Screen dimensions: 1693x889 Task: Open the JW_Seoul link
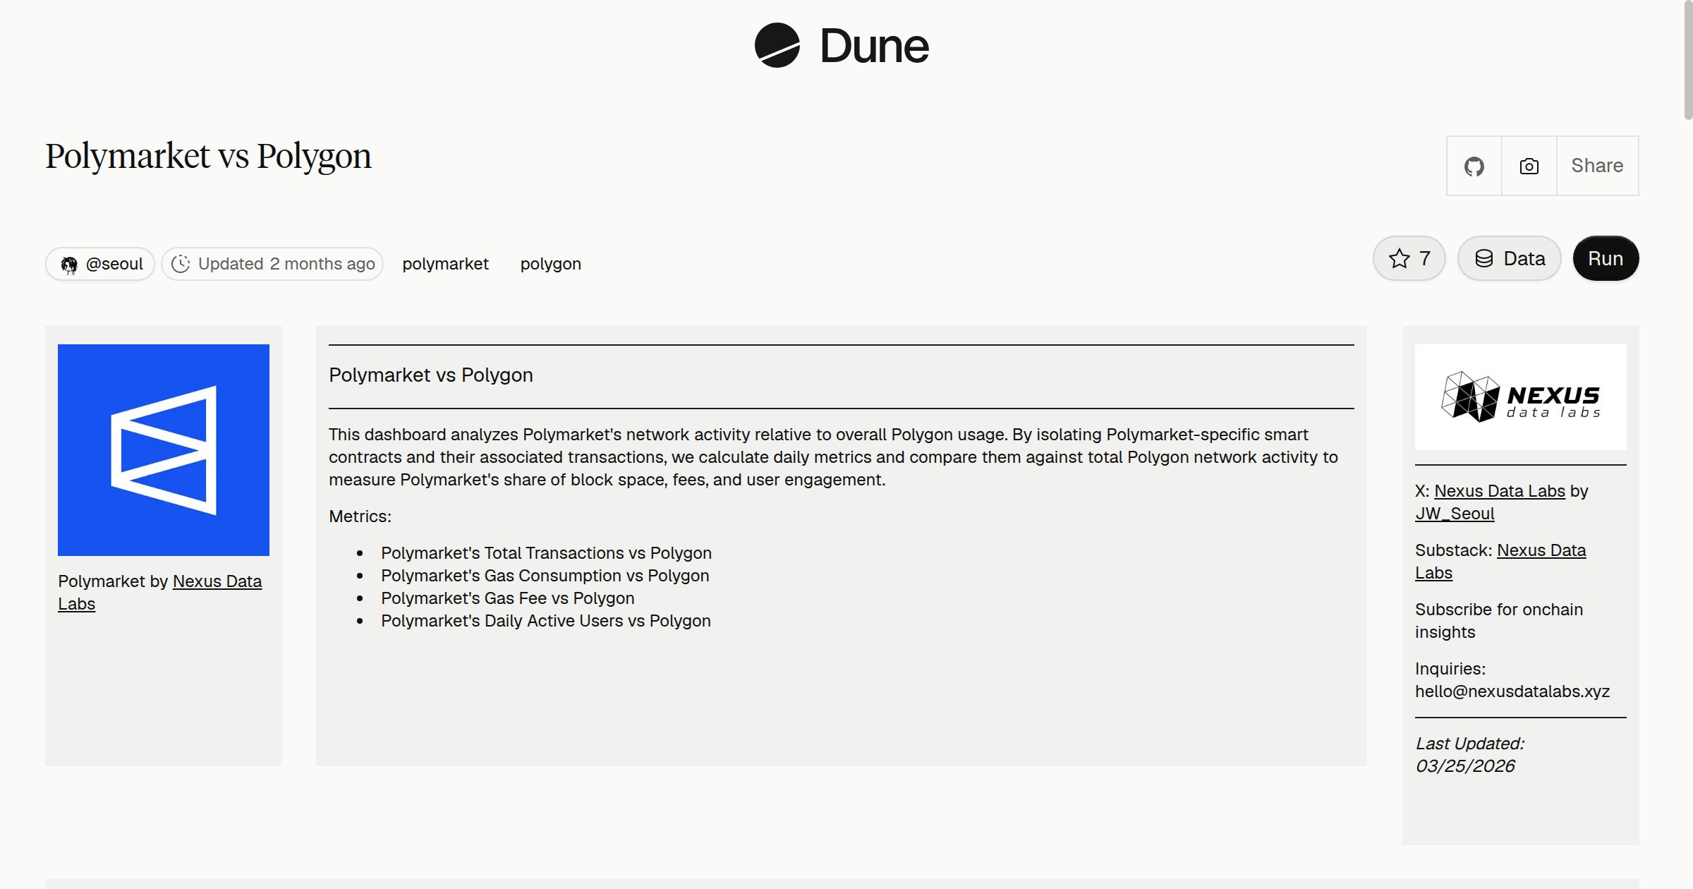(1455, 514)
